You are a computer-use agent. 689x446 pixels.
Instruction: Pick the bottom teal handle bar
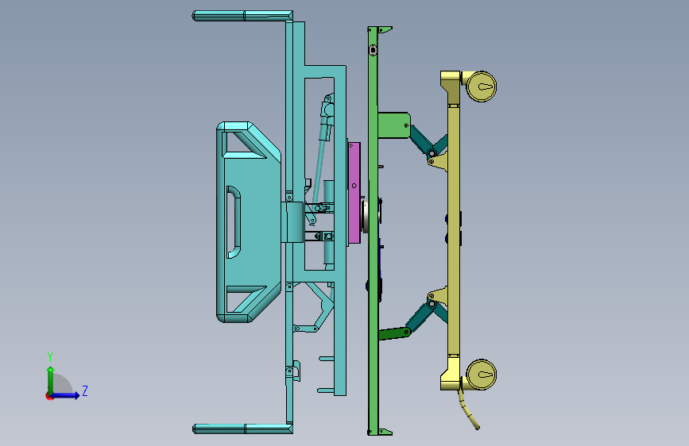coord(242,429)
